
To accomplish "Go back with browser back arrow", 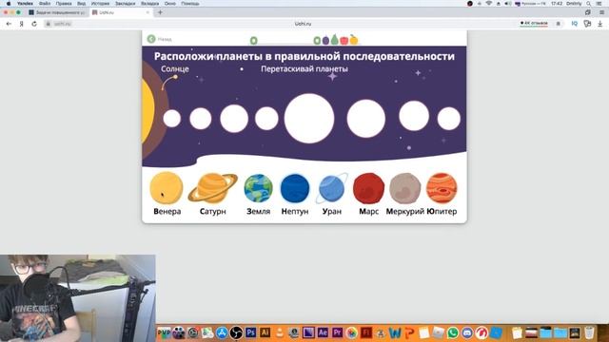I will click(x=9, y=24).
